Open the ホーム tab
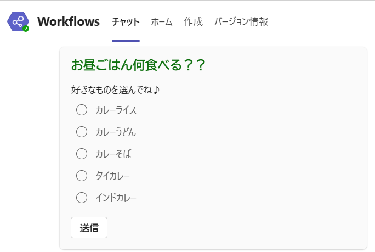Viewport: 375px width, 252px height. pyautogui.click(x=162, y=22)
